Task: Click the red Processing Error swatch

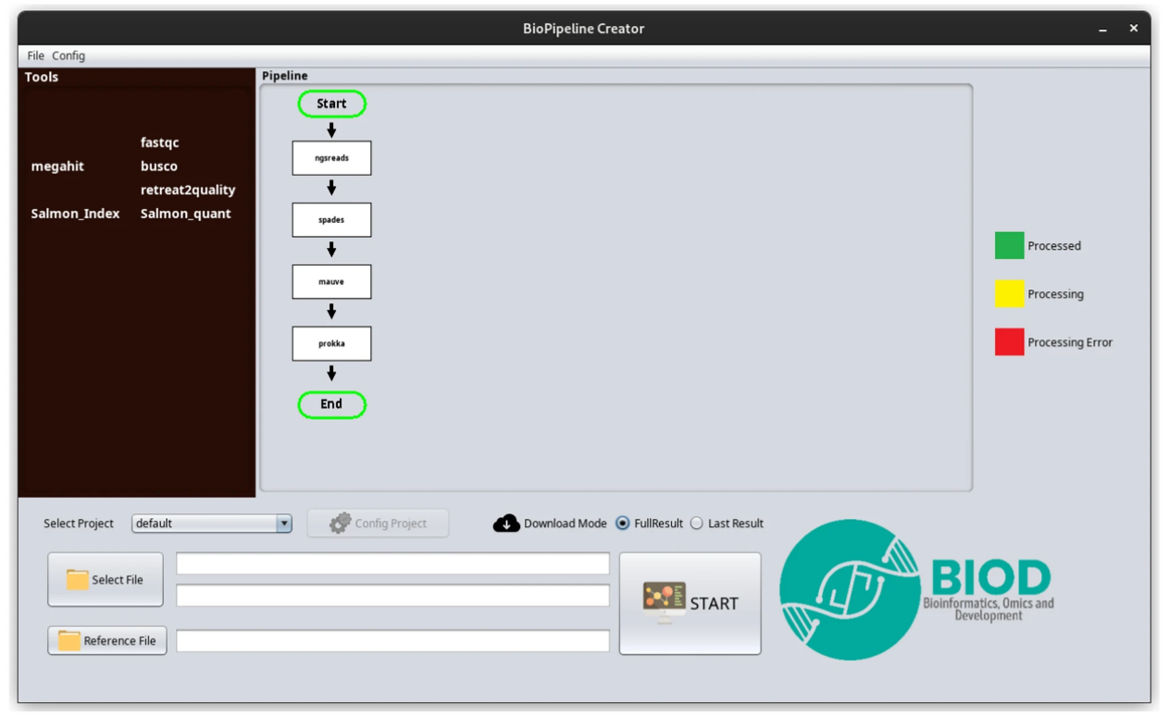Action: pyautogui.click(x=1009, y=342)
